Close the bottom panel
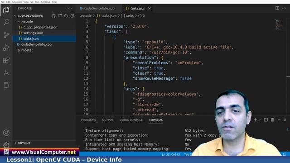This screenshot has height=163, width=290. pos(285,120)
